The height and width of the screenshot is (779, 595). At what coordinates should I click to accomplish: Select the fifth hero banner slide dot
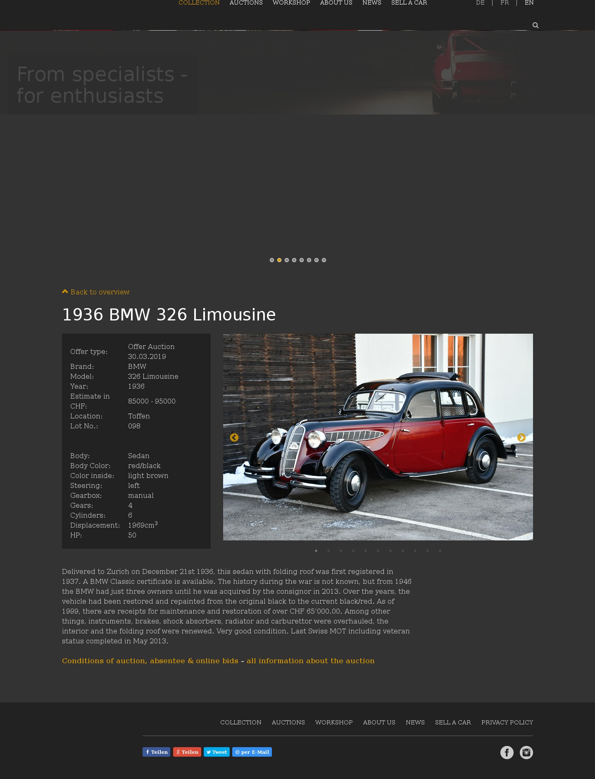[x=302, y=260]
